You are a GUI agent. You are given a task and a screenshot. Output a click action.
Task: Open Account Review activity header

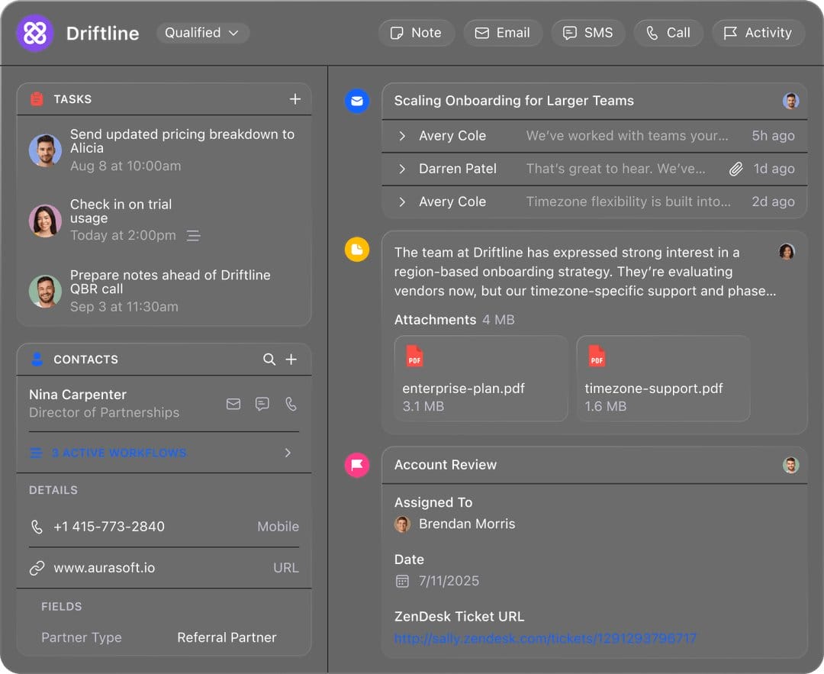pyautogui.click(x=594, y=465)
